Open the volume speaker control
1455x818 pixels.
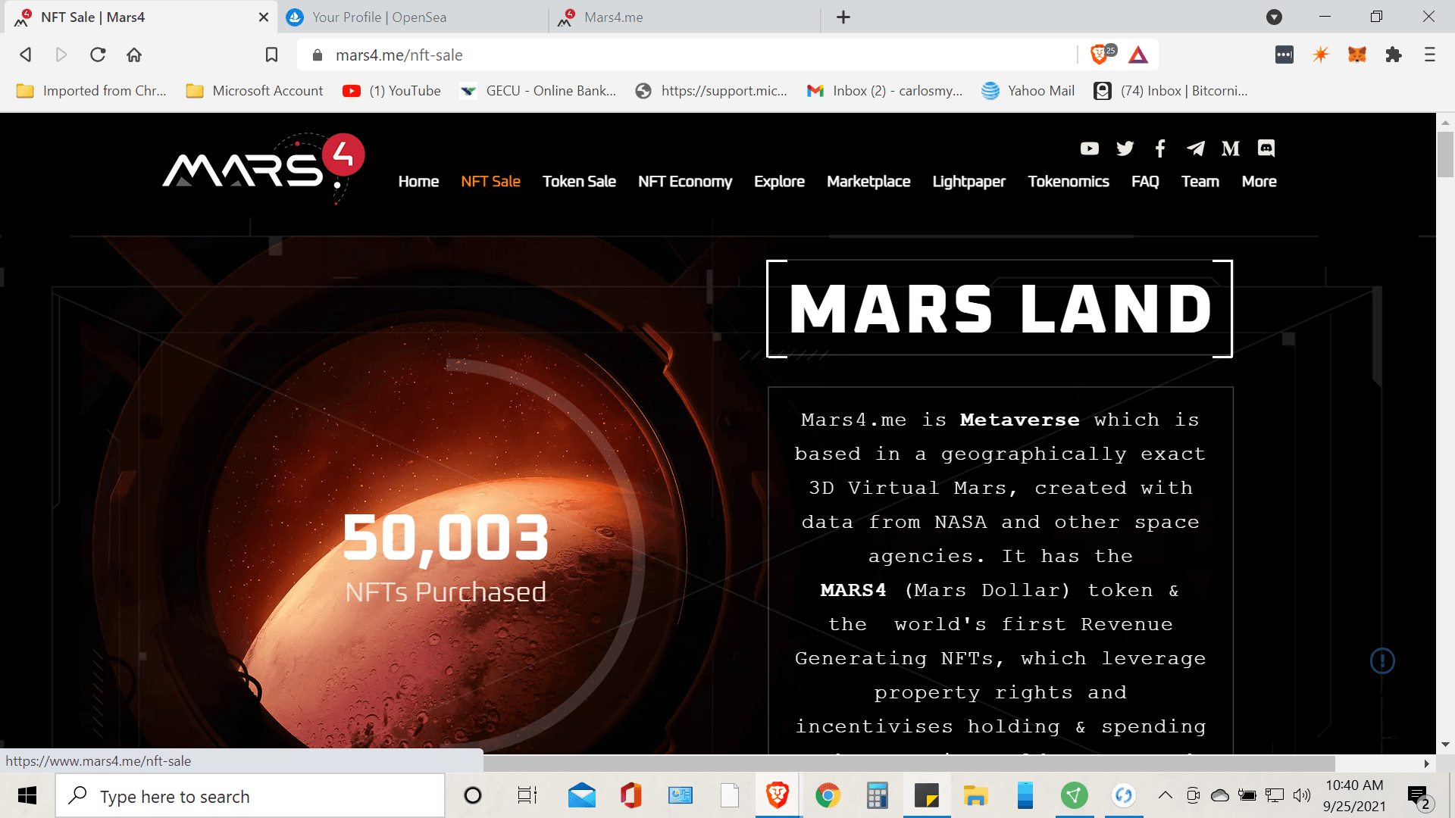(x=1302, y=795)
